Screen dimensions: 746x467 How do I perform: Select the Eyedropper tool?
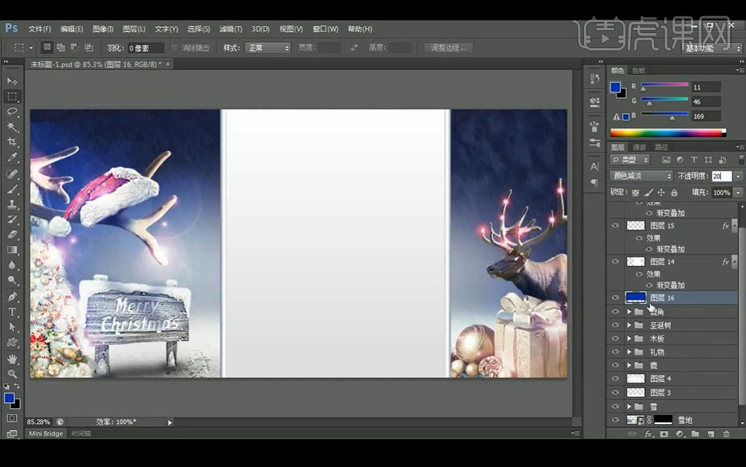[12, 157]
